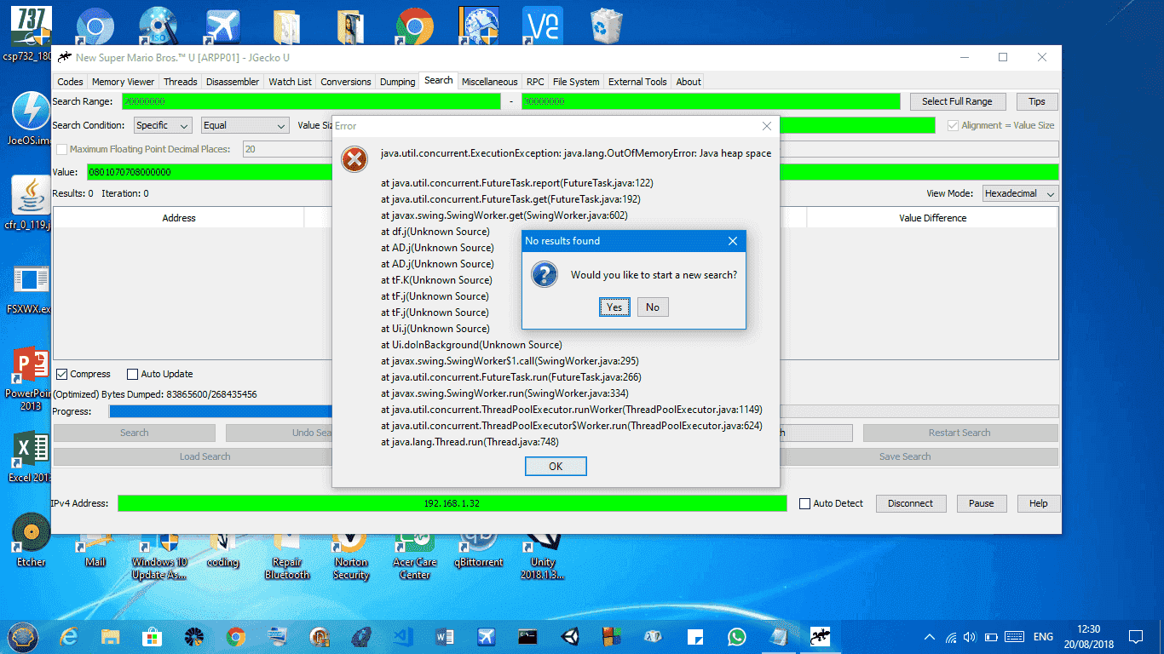Open the Recycle Bin on the desktop
The width and height of the screenshot is (1164, 654).
[x=606, y=26]
